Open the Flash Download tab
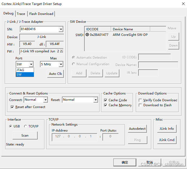187x169 pixels. click(41, 14)
